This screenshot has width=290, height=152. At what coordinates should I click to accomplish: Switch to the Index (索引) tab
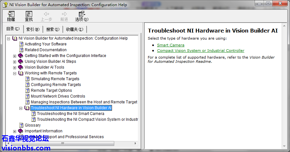pos(33,29)
